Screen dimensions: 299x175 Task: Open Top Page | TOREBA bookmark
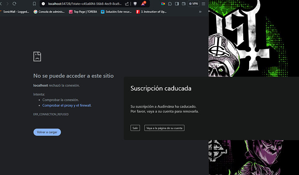[83, 12]
